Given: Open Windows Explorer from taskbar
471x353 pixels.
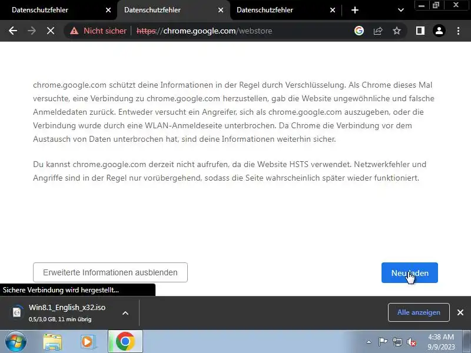Looking at the screenshot, I should coord(52,342).
